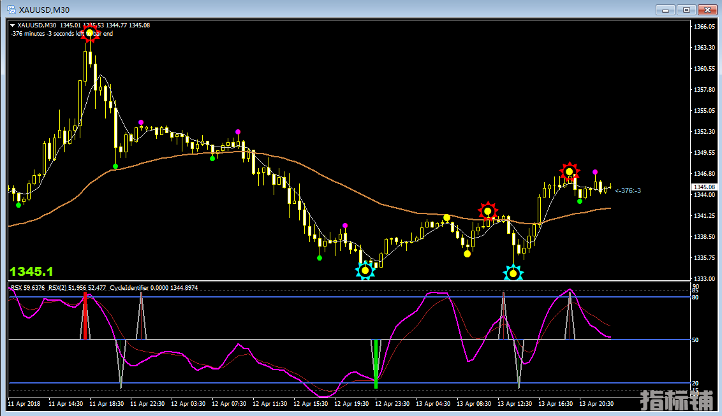Screen dimensions: 722x416
Task: Click the large green 1345.1 price label
Action: click(31, 271)
